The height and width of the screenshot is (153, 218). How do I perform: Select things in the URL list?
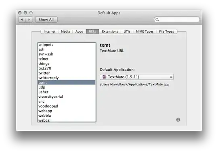click(67, 64)
